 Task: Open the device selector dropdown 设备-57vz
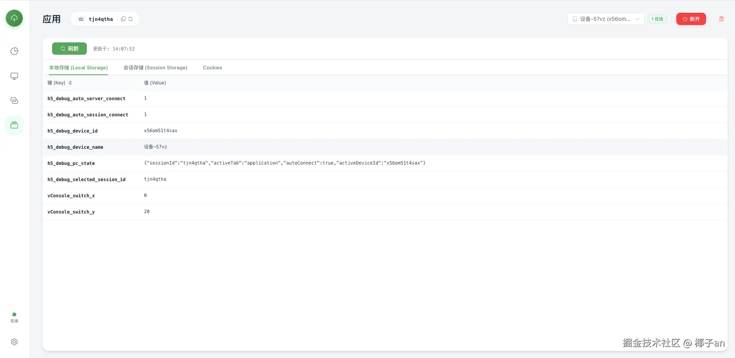(x=606, y=19)
